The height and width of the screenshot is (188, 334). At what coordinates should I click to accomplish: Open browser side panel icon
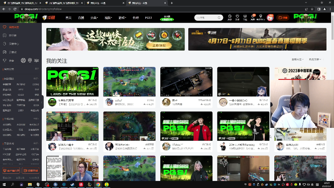(x=319, y=9)
